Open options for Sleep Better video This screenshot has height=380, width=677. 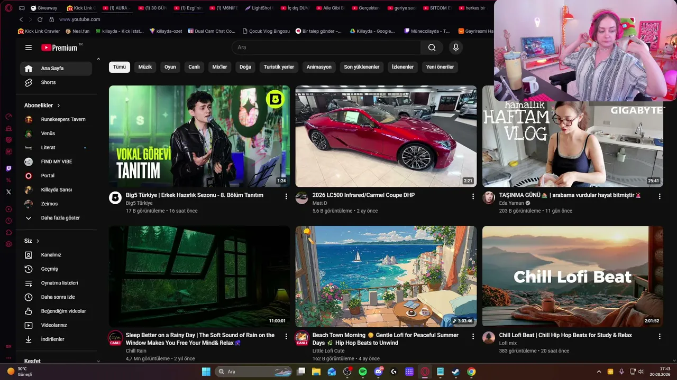click(286, 336)
